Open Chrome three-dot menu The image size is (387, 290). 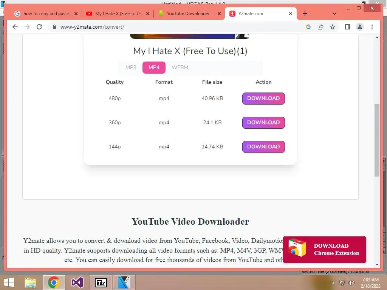pyautogui.click(x=372, y=27)
